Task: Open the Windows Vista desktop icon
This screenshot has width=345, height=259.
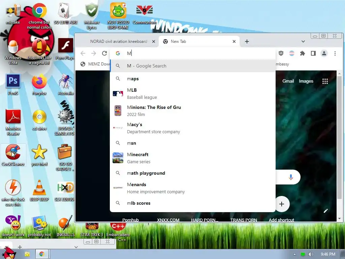Action: (13, 52)
